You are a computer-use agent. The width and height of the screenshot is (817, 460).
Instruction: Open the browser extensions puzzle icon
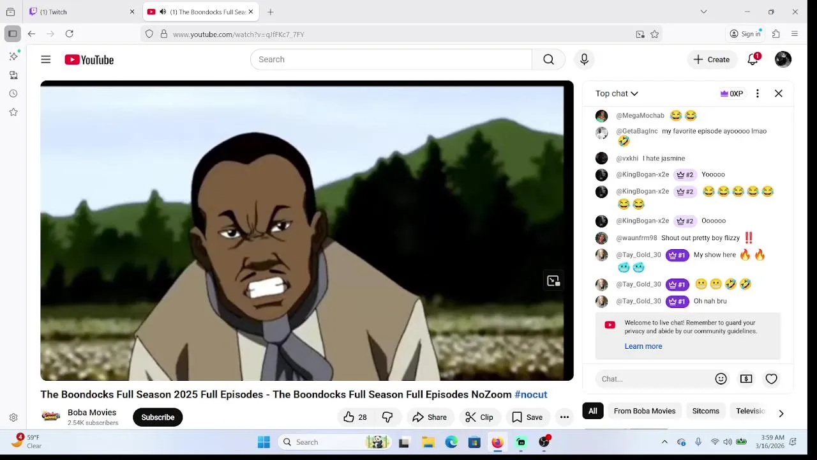[776, 34]
